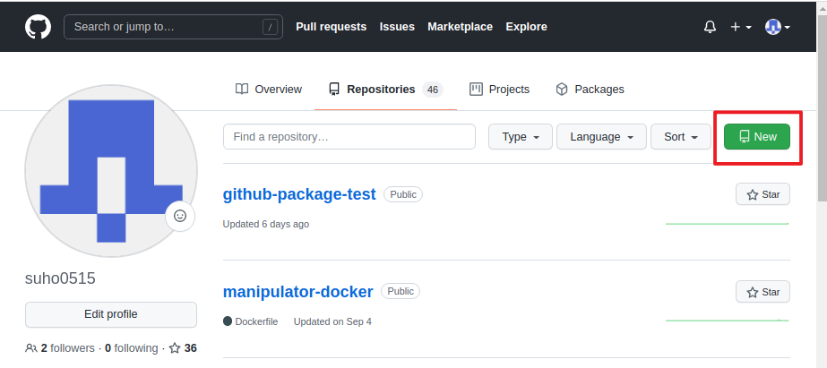Open the manipulator-docker repository link
The height and width of the screenshot is (368, 827).
click(x=297, y=292)
